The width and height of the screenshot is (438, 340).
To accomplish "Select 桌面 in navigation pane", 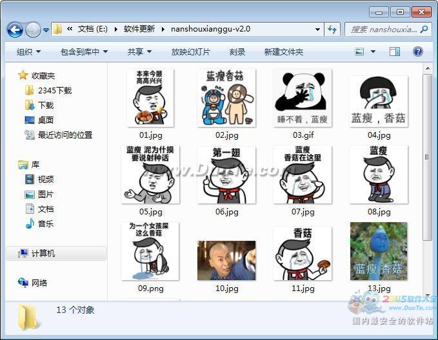I will 39,120.
